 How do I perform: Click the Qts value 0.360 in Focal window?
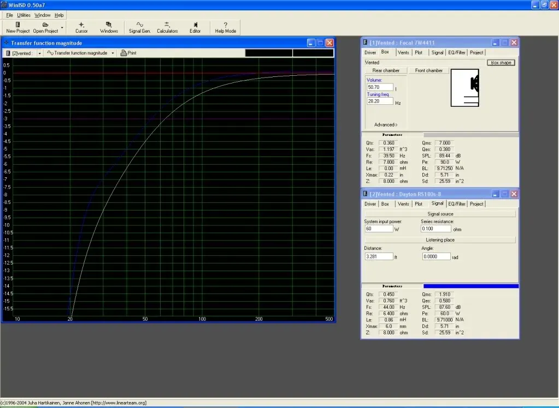tap(389, 143)
